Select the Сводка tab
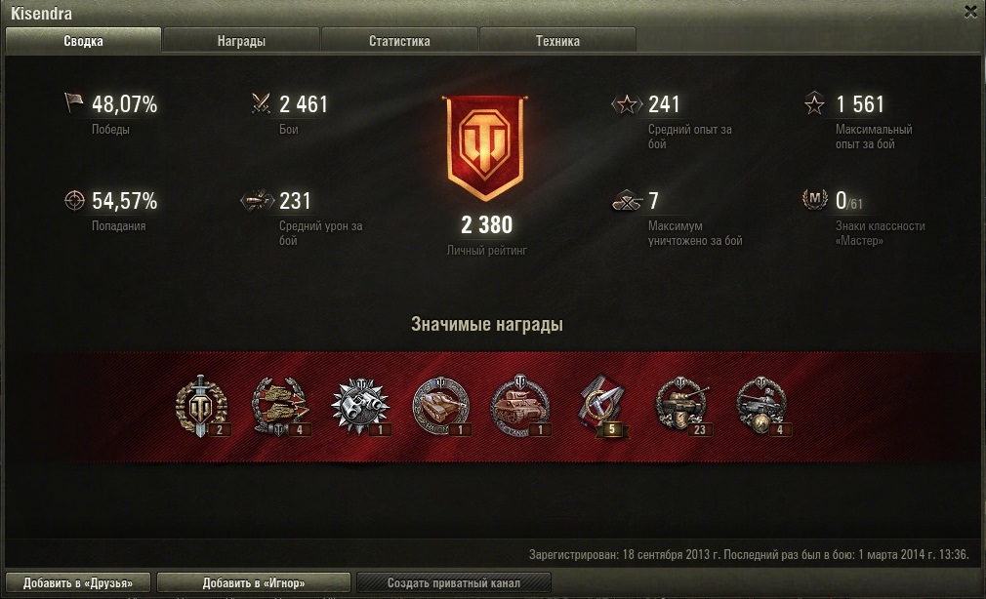Viewport: 986px width, 599px height. click(x=83, y=41)
